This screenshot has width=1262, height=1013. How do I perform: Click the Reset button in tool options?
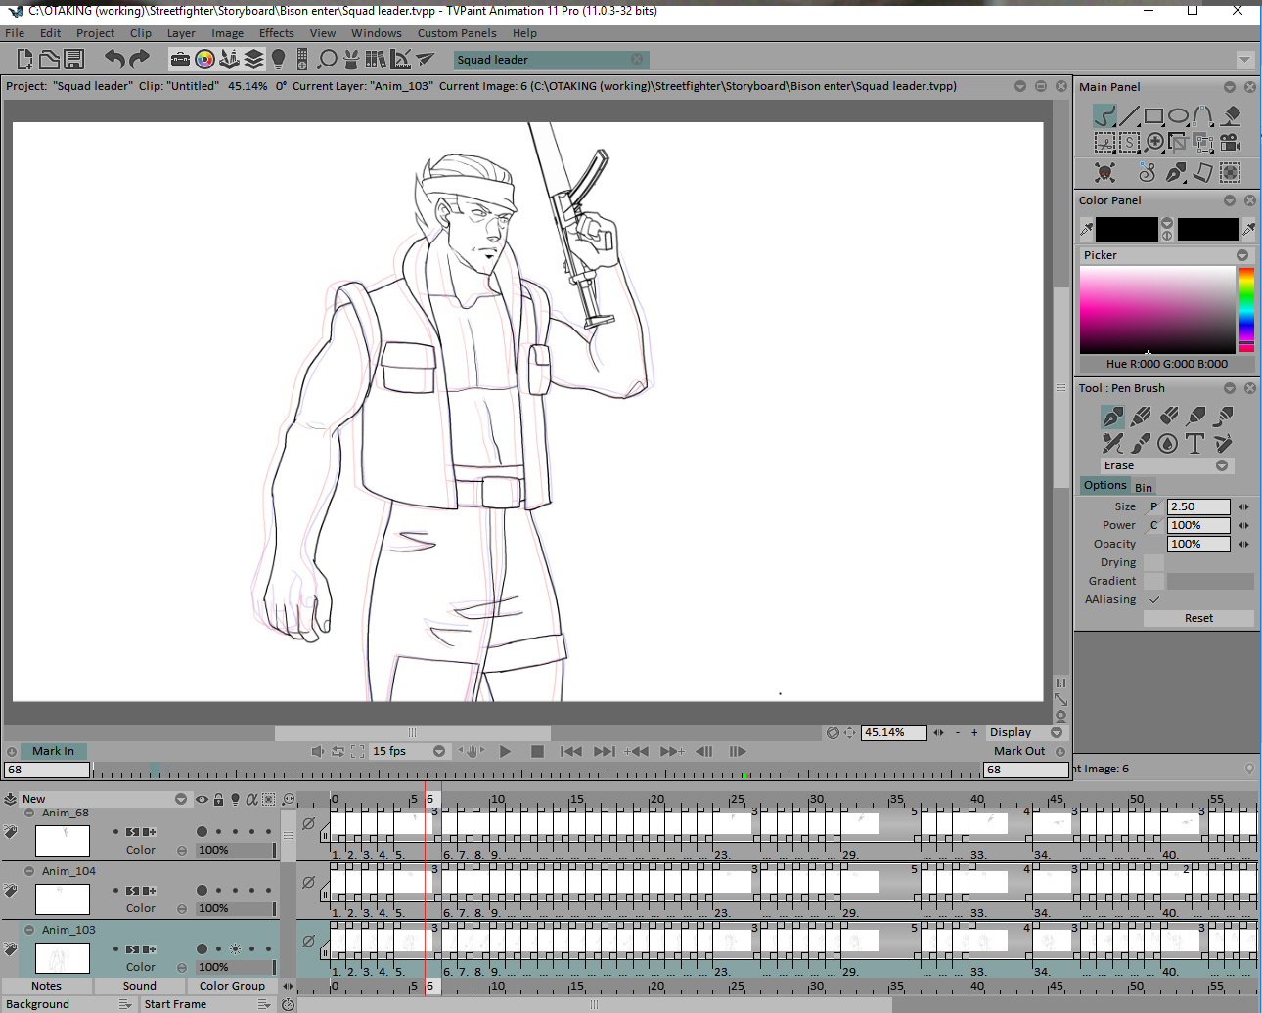click(x=1198, y=618)
